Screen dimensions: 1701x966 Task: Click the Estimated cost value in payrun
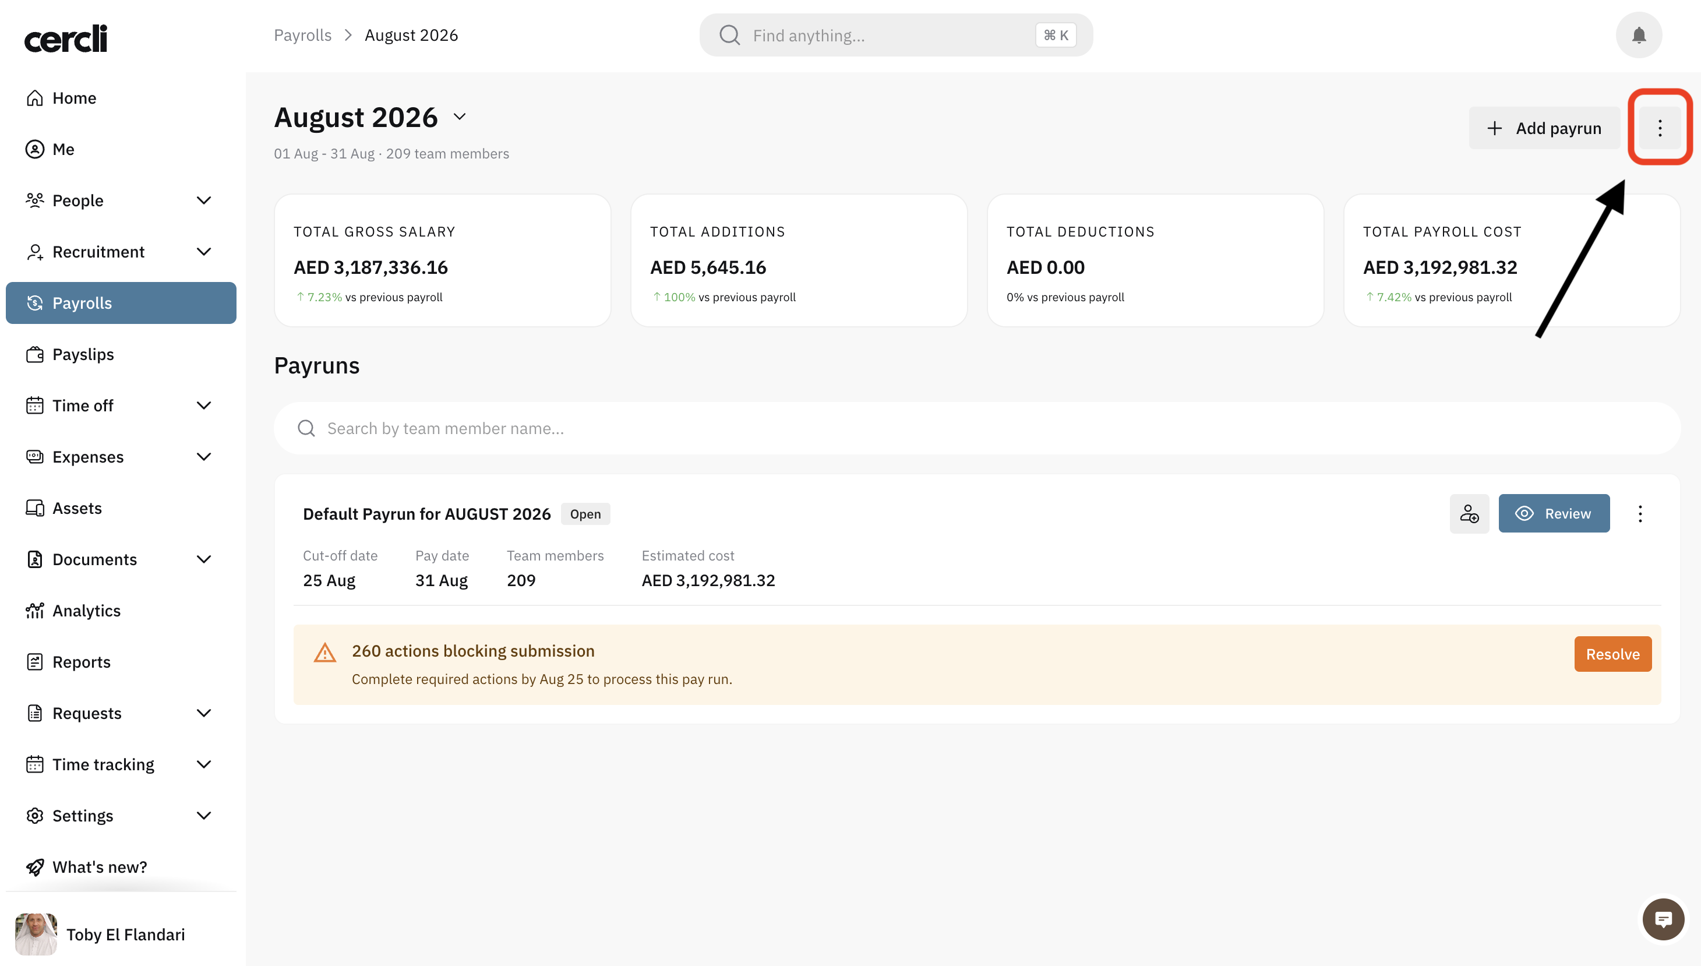click(708, 580)
